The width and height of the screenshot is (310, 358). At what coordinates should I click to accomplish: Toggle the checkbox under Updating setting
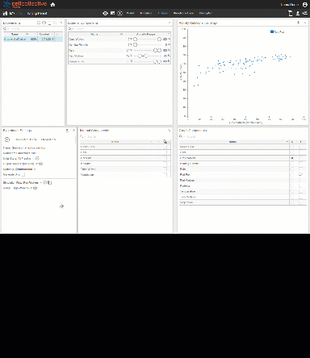pyautogui.click(x=23, y=175)
